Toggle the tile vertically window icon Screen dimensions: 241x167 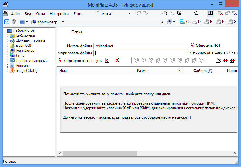(211, 13)
